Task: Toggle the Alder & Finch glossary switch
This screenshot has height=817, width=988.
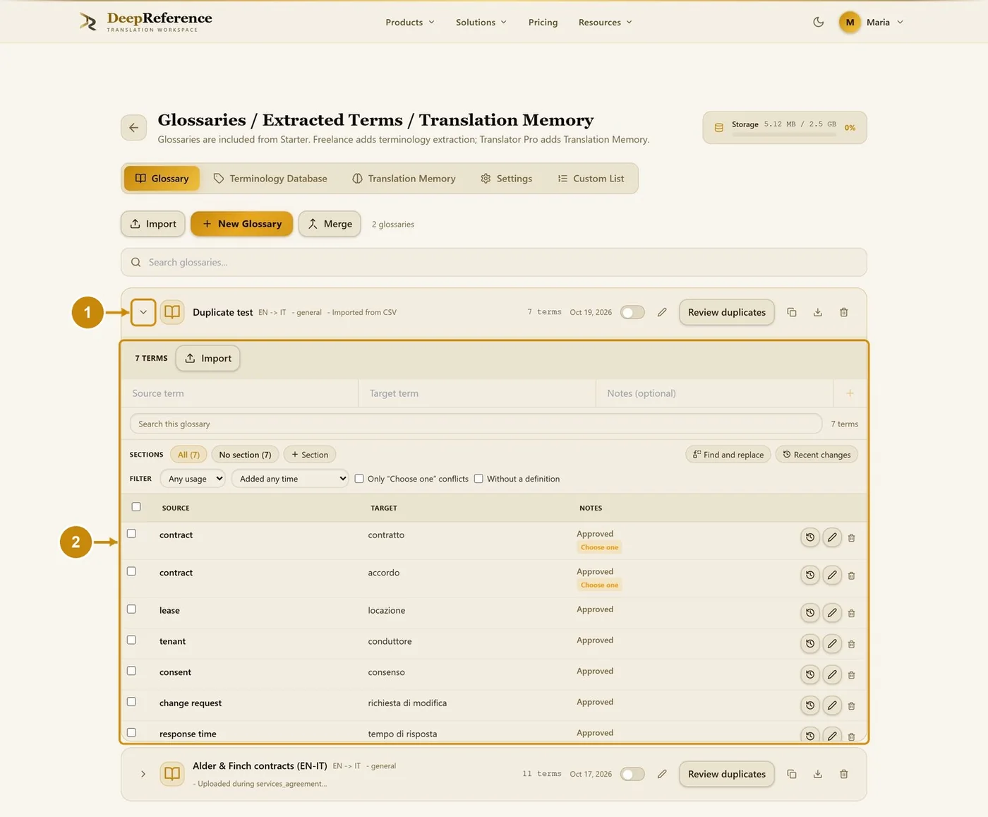Action: tap(632, 774)
